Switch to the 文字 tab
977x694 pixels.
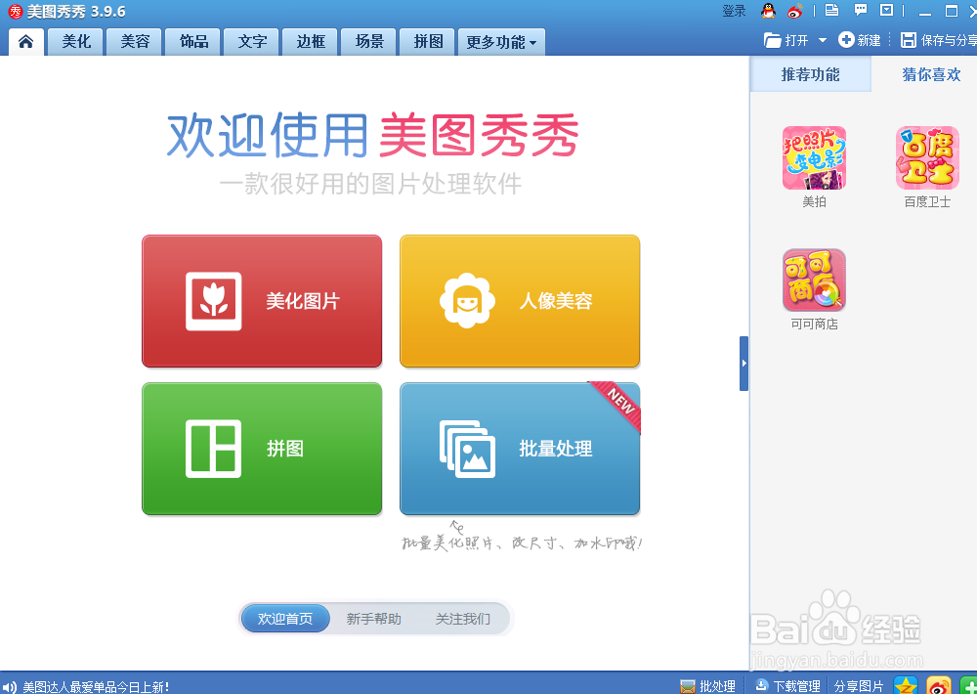(x=252, y=42)
